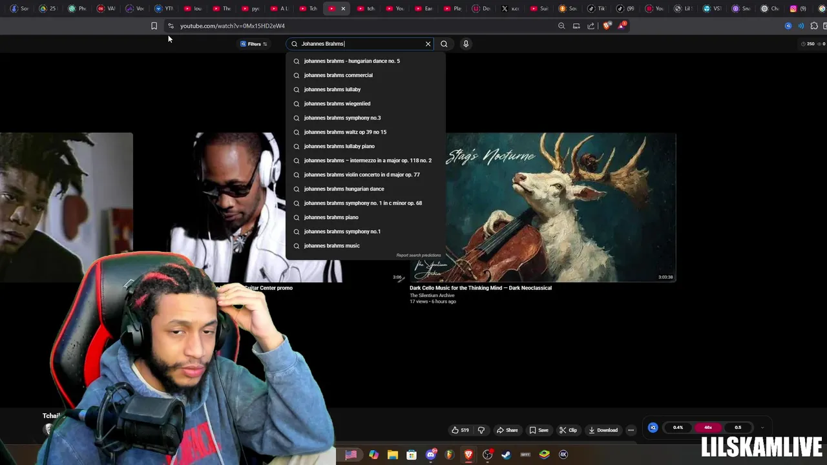Viewport: 827px width, 465px height.
Task: Open Steam from the taskbar
Action: pyautogui.click(x=506, y=455)
